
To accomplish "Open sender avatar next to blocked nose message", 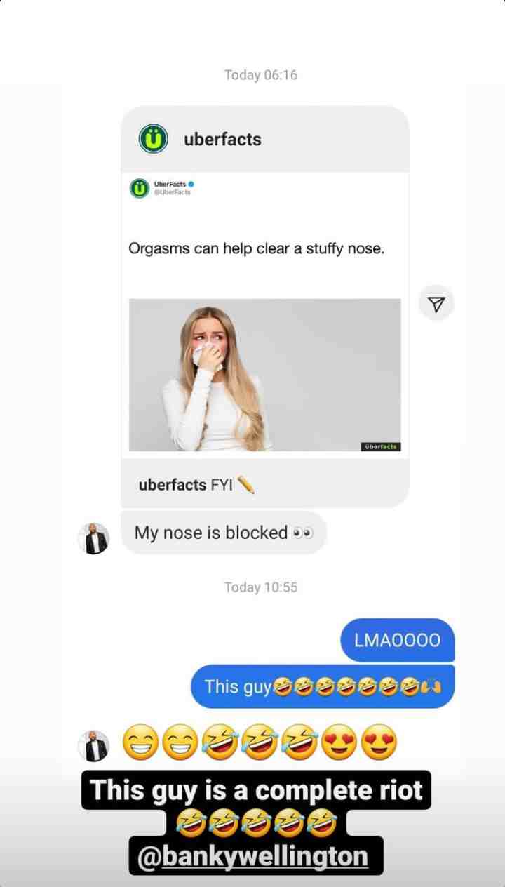I will [93, 539].
